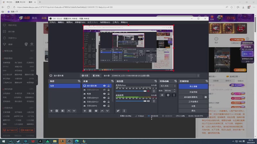Add page to browser favorites star
Viewport: 257px width, 144px height.
pos(232,7)
